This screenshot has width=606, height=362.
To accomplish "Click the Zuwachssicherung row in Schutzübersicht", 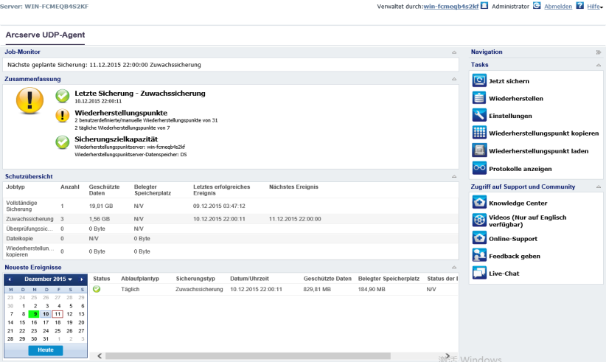I will point(231,219).
